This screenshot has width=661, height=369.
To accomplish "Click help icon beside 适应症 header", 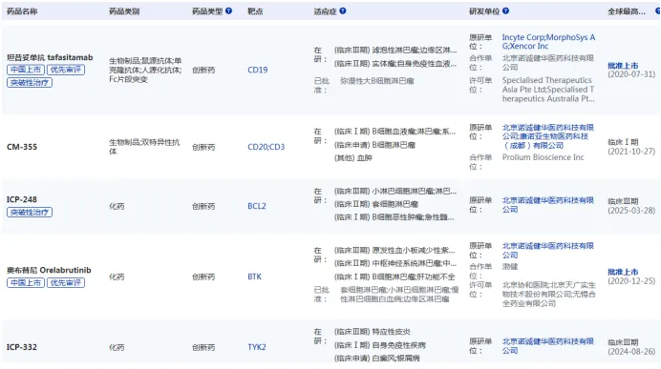I will (343, 10).
